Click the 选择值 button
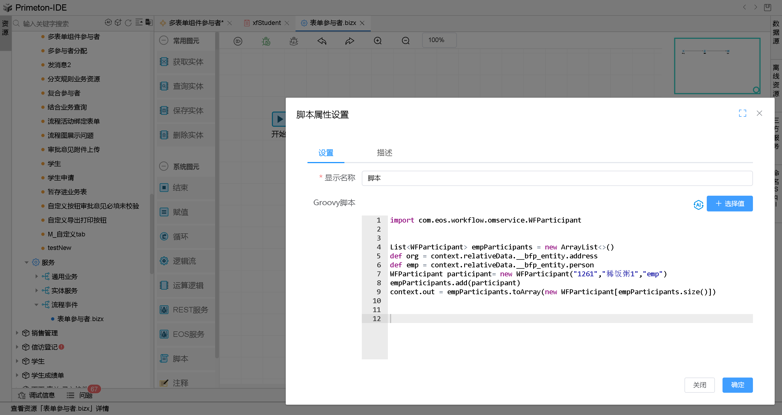The height and width of the screenshot is (415, 782). coord(729,204)
